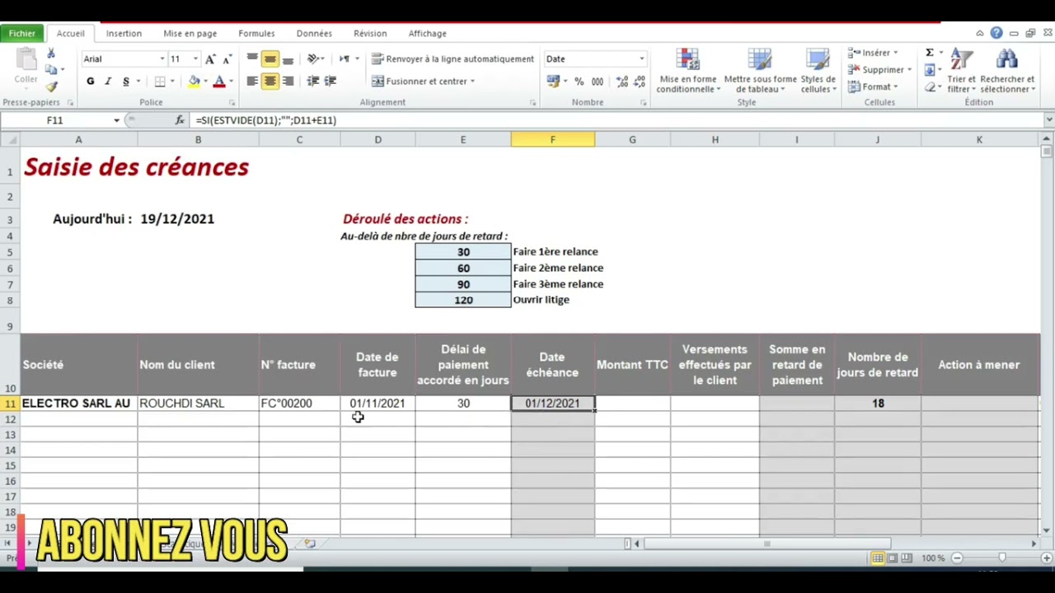The height and width of the screenshot is (593, 1055).
Task: Switch to the Mise en page tab
Action: [190, 34]
